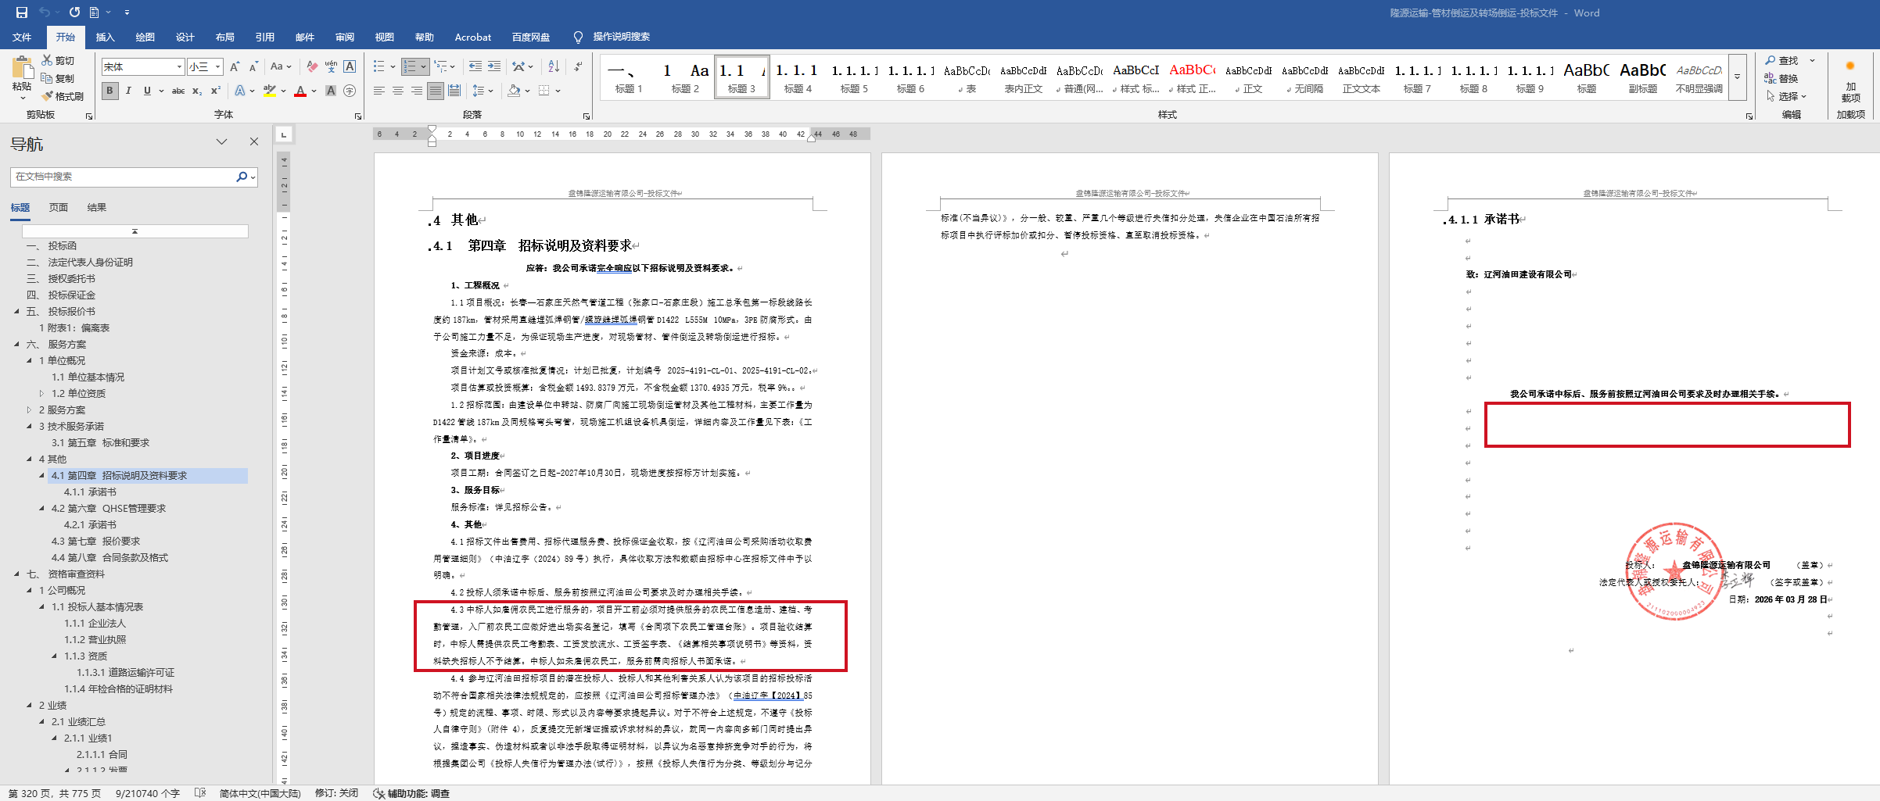Expand the styles gallery
The image size is (1880, 801).
(x=1737, y=77)
